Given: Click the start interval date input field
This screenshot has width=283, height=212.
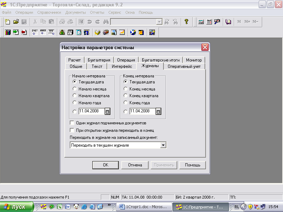Looking at the screenshot, I should coord(92,111).
